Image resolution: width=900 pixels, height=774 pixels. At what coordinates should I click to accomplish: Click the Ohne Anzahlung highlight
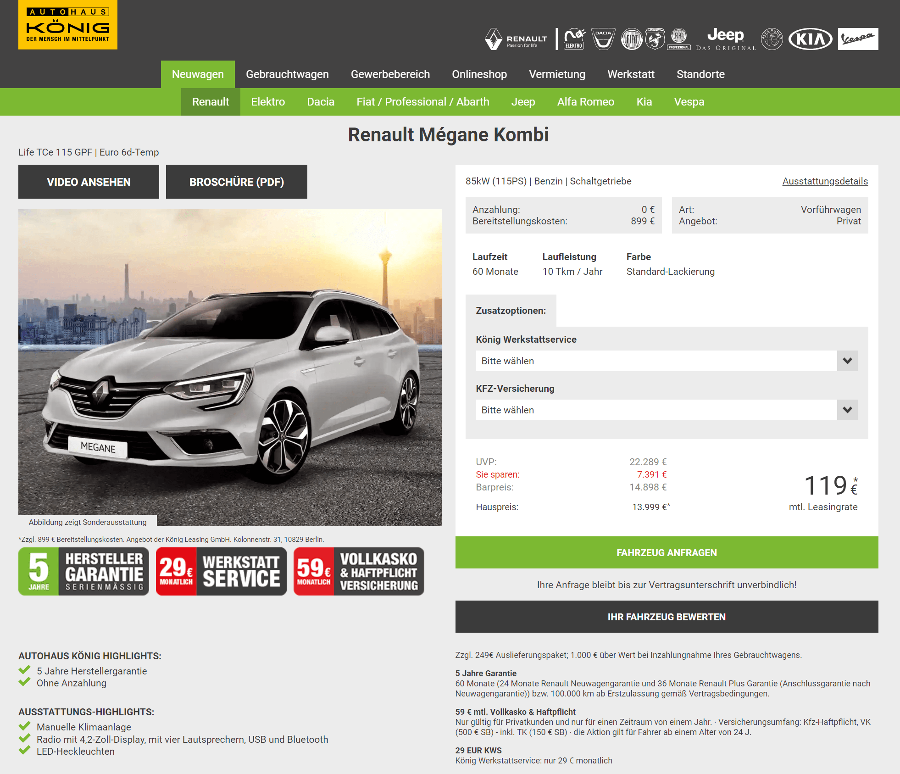click(x=72, y=683)
